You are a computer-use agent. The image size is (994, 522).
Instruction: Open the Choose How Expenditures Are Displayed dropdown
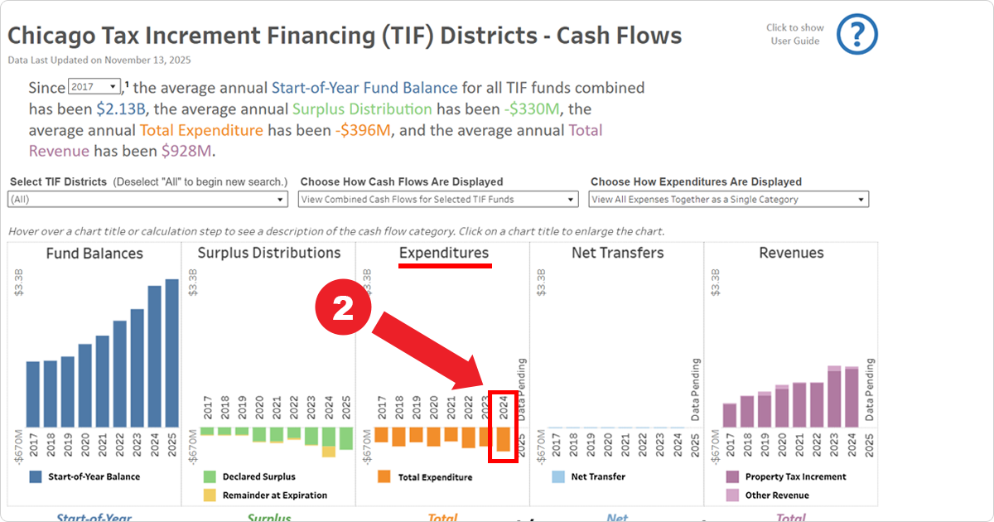click(x=728, y=199)
